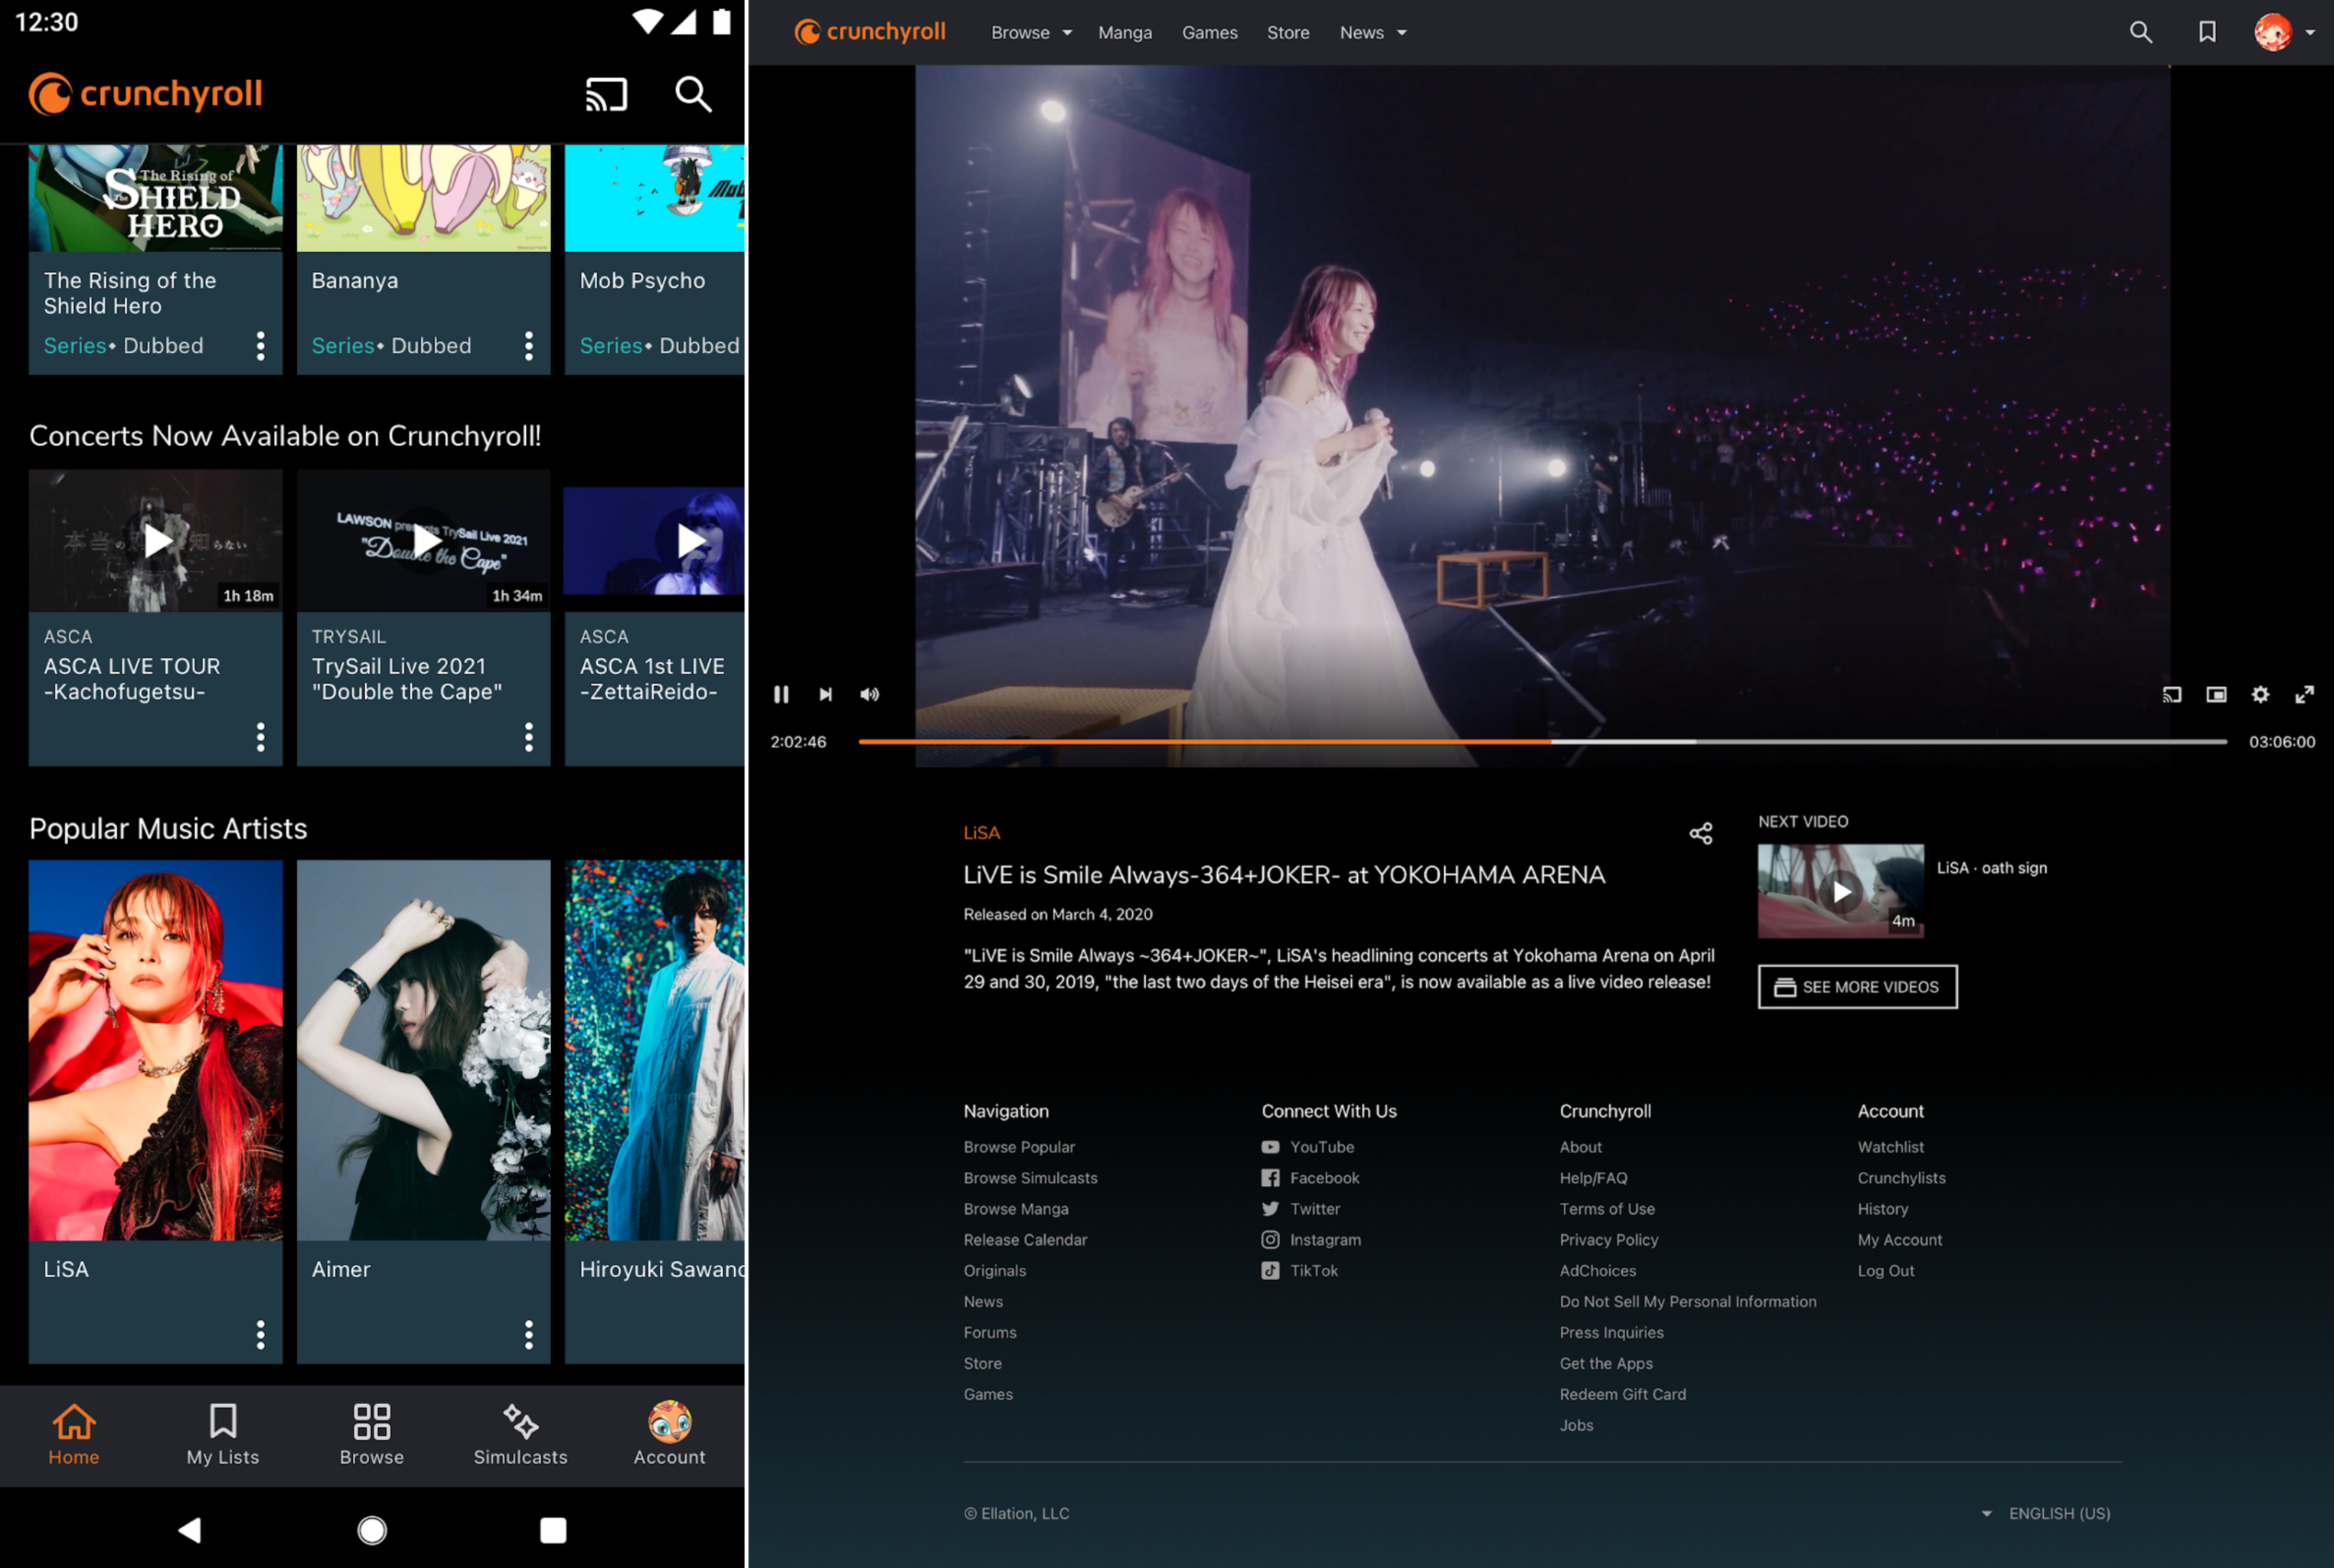The height and width of the screenshot is (1568, 2334).
Task: Open the watchlist bookmark icon in website header
Action: [x=2207, y=32]
